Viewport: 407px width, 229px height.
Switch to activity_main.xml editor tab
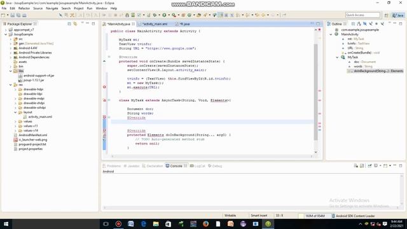pos(155,24)
